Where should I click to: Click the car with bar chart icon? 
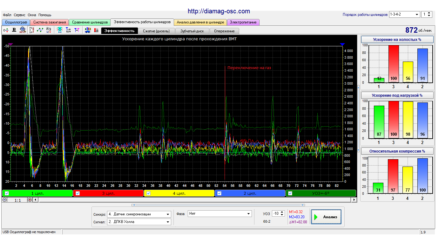pos(88,30)
